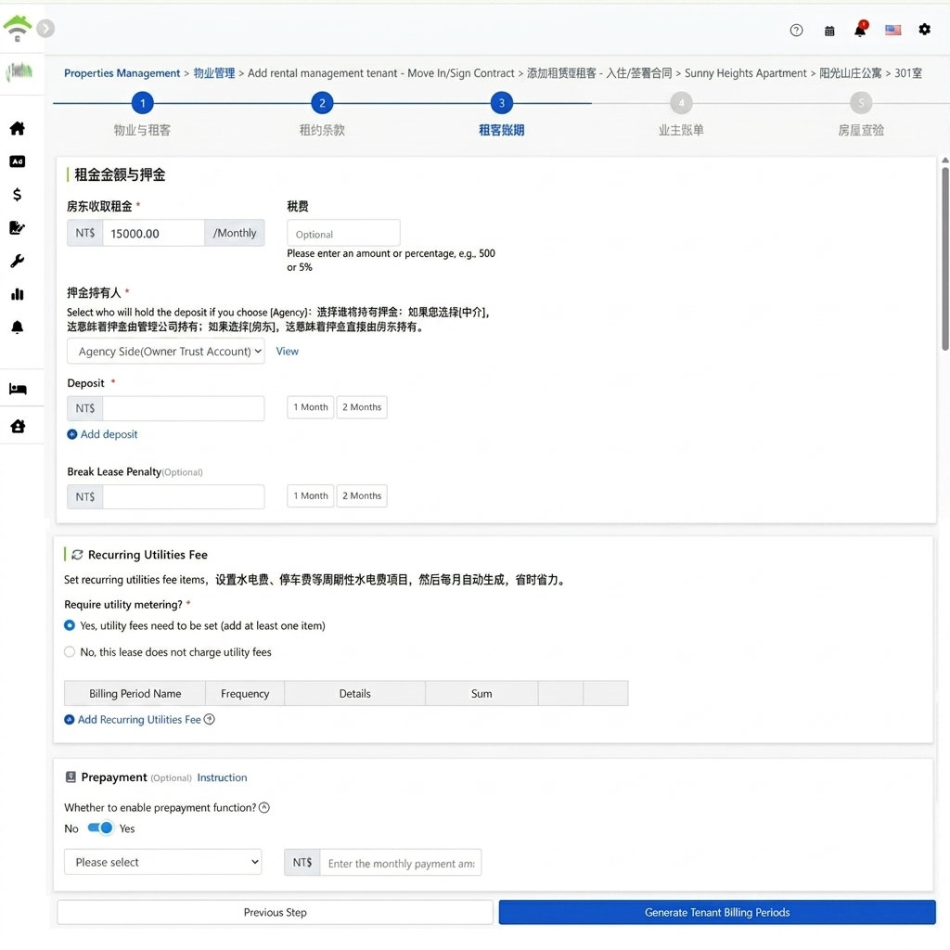The height and width of the screenshot is (950, 950).
Task: Click the Break Lease Penalty amount field
Action: [x=184, y=497]
